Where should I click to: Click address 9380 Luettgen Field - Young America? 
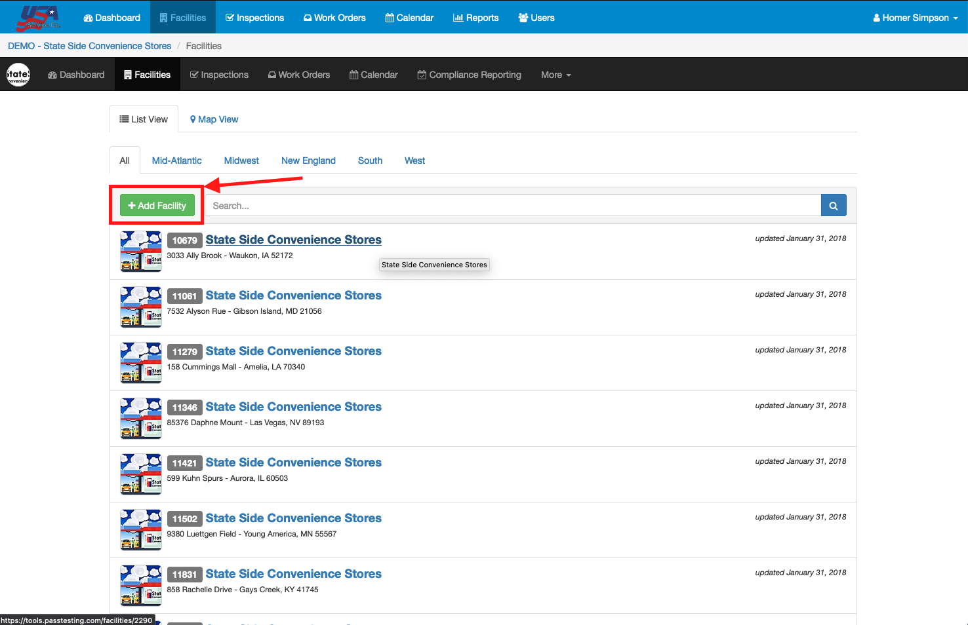coord(251,534)
